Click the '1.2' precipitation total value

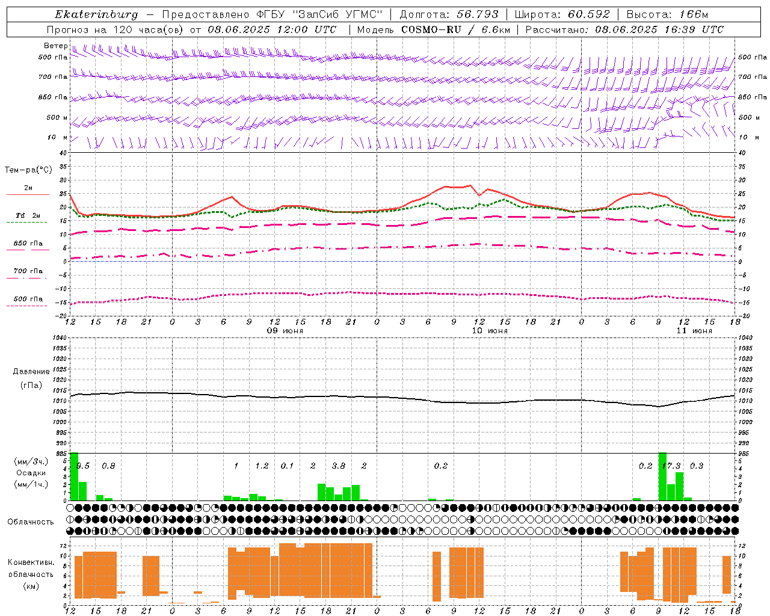tap(262, 466)
